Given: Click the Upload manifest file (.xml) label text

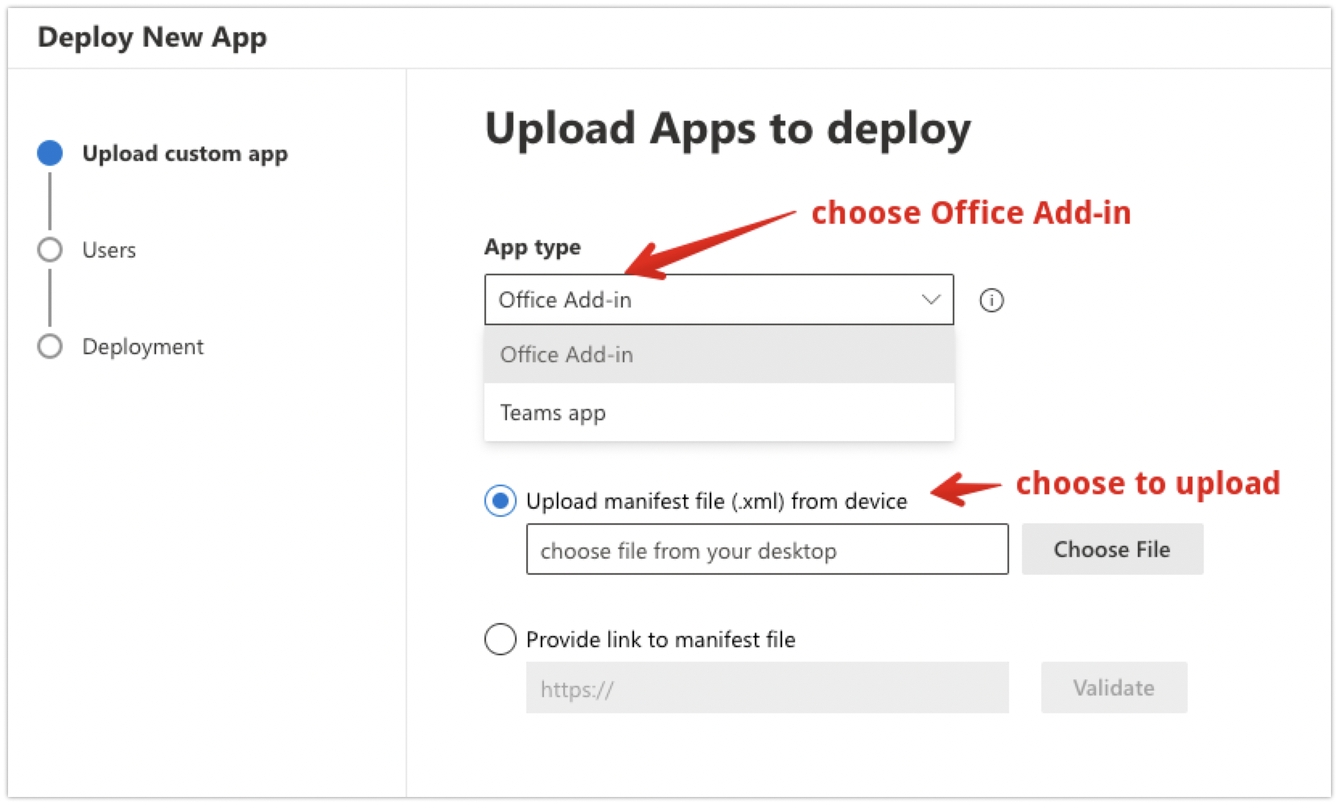Looking at the screenshot, I should (716, 501).
